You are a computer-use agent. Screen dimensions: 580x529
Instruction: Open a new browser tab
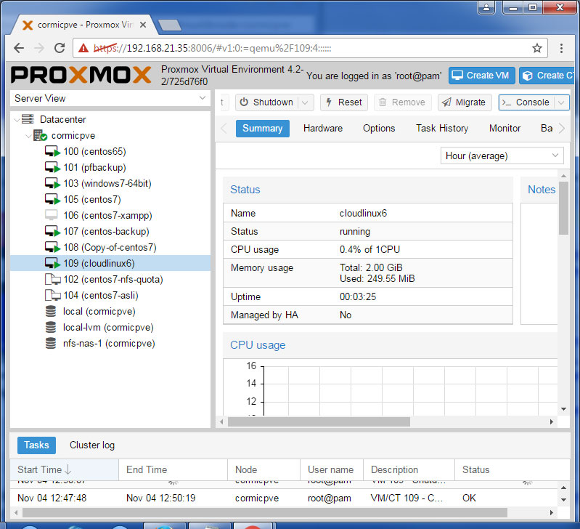tap(170, 25)
